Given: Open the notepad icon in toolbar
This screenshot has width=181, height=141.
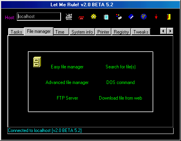Looking at the screenshot, I should [106, 17].
